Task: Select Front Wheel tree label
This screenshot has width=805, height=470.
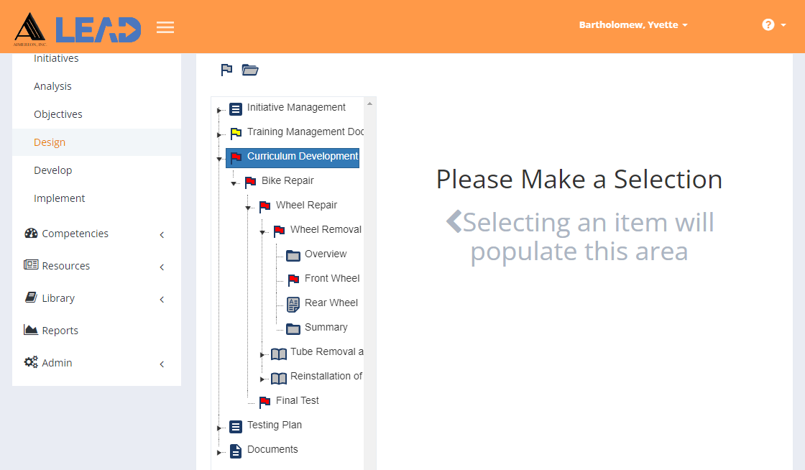Action: point(332,278)
